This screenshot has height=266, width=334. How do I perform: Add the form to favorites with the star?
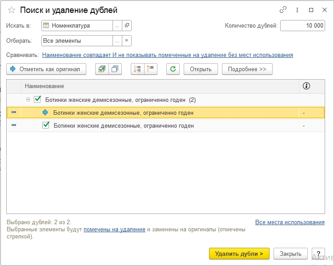point(12,10)
